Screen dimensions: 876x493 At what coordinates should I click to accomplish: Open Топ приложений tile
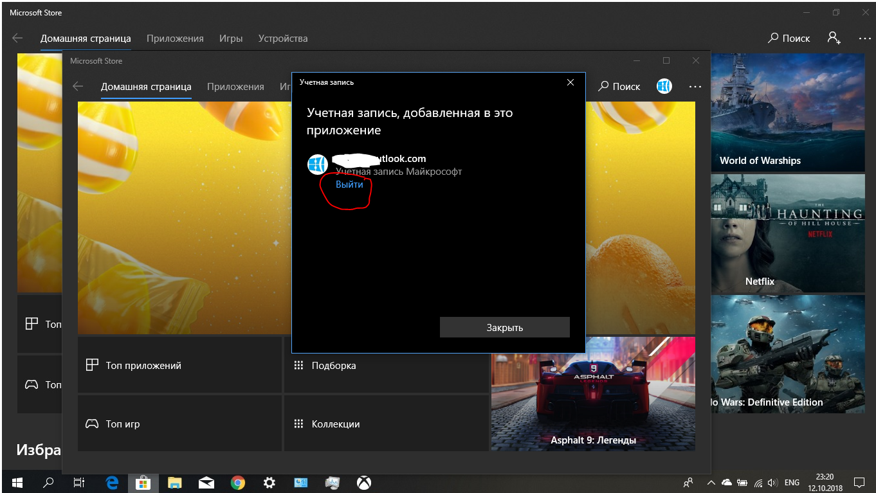click(x=180, y=365)
